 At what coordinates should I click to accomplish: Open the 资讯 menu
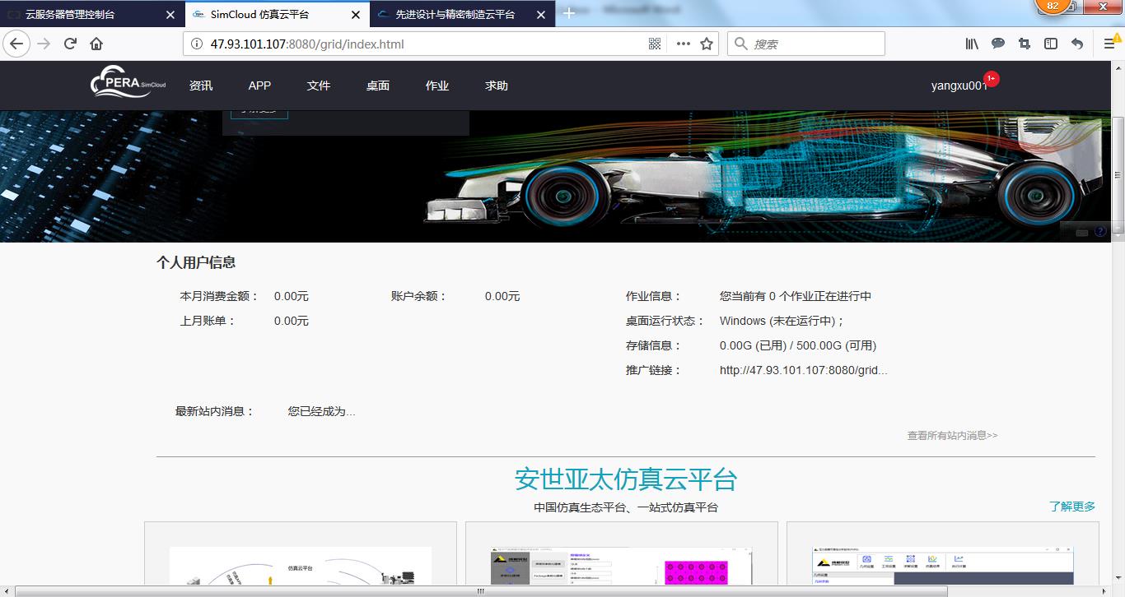coord(201,86)
